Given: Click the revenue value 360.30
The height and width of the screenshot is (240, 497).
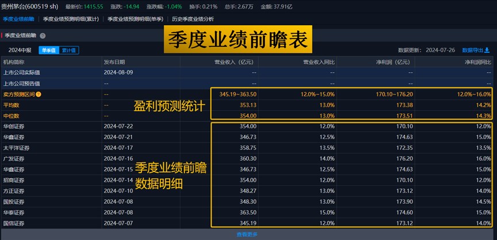Looking at the screenshot, I should click(x=248, y=159).
